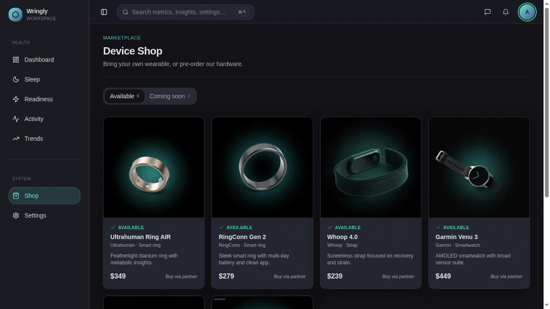
Task: Click Buy via partner for Ultrahuman Ring AIR
Action: click(x=181, y=276)
